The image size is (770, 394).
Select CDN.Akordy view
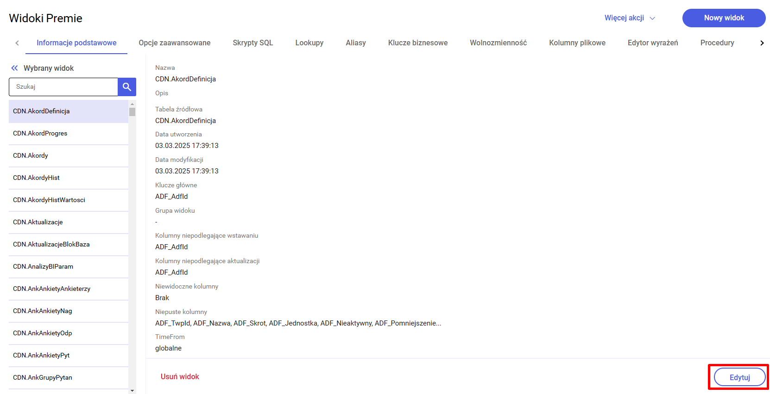coord(69,156)
